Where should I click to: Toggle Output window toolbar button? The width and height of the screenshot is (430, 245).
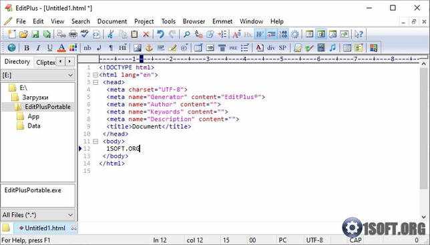(x=333, y=34)
